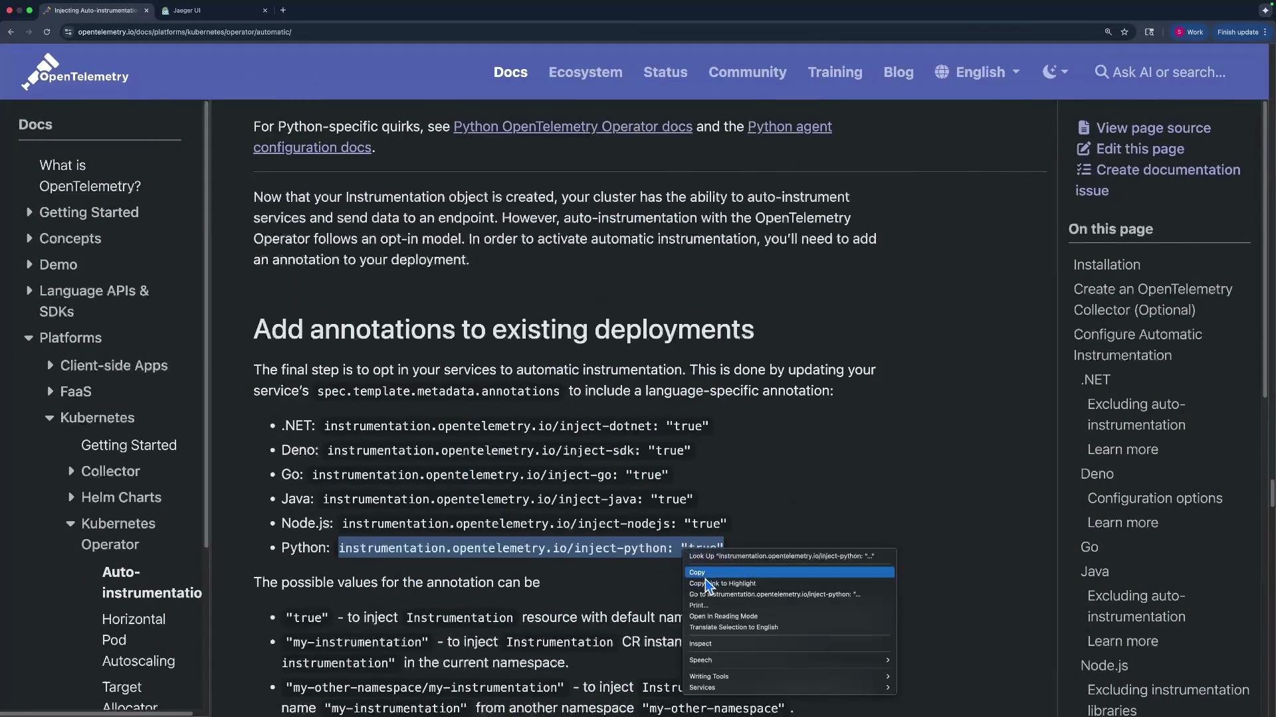Open the Services submenu
The width and height of the screenshot is (1276, 717).
(790, 688)
